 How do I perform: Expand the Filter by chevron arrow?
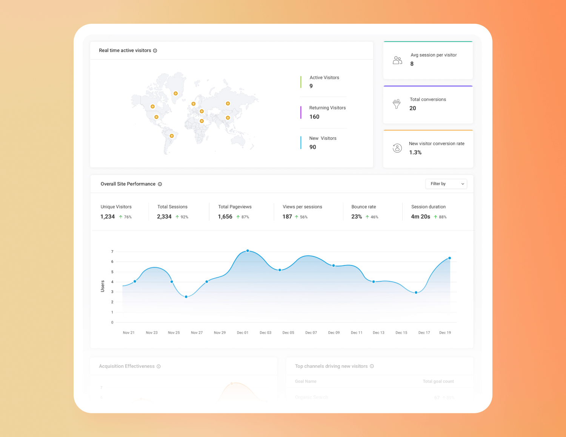tap(463, 184)
